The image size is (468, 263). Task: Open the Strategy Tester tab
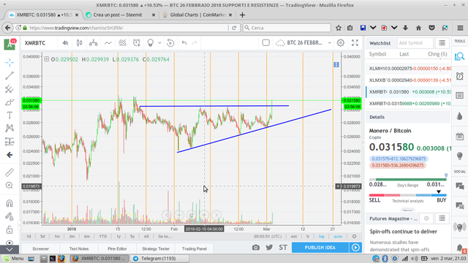(156, 248)
